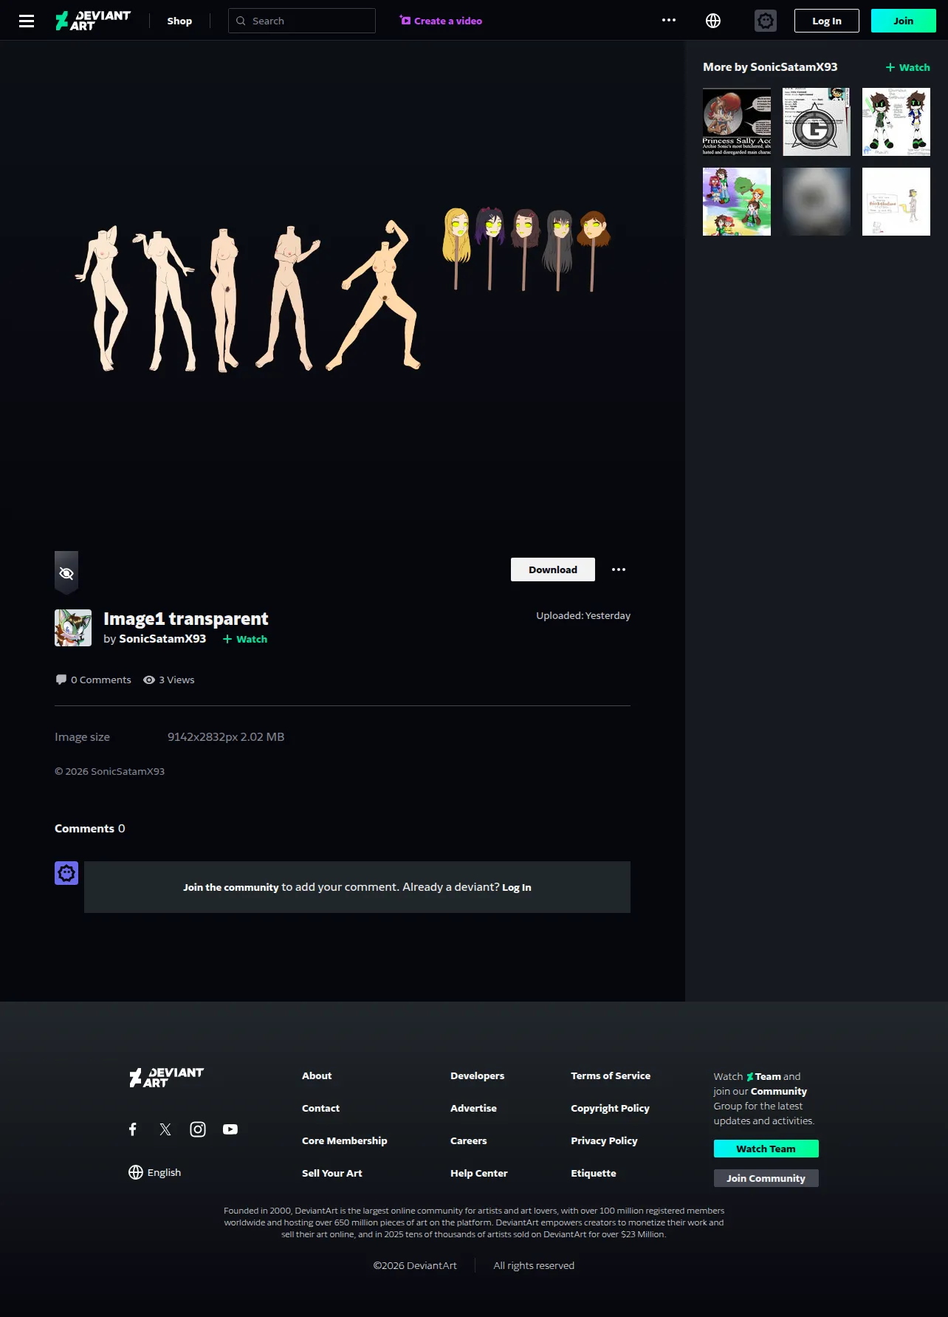This screenshot has height=1317, width=948.
Task: Open DeviantArt Facebook page from footer
Action: click(x=133, y=1129)
